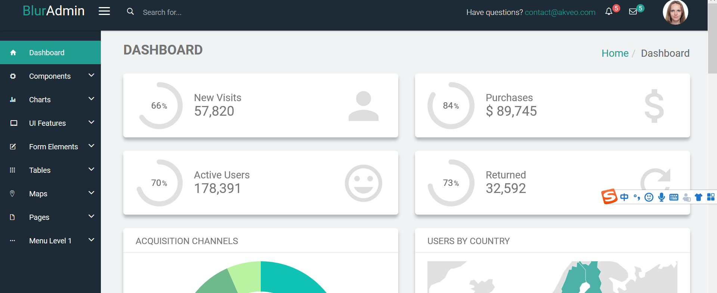Viewport: 717px width, 293px height.
Task: Click the contact@akveo.com email link
Action: (560, 12)
